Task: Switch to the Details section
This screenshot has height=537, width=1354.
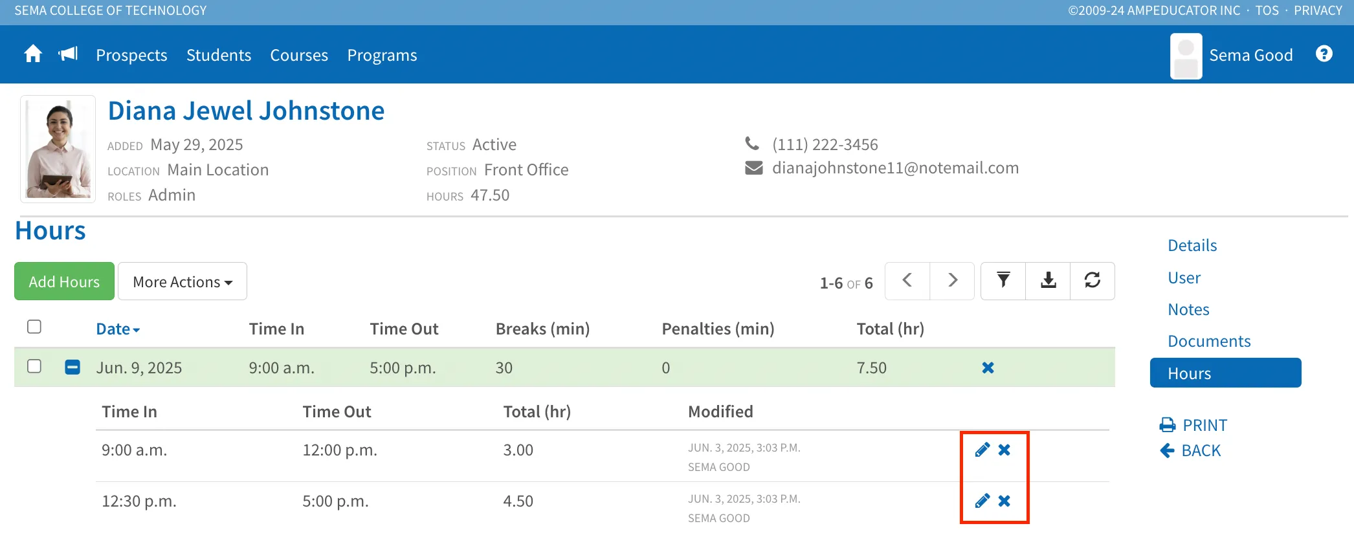Action: [x=1192, y=245]
